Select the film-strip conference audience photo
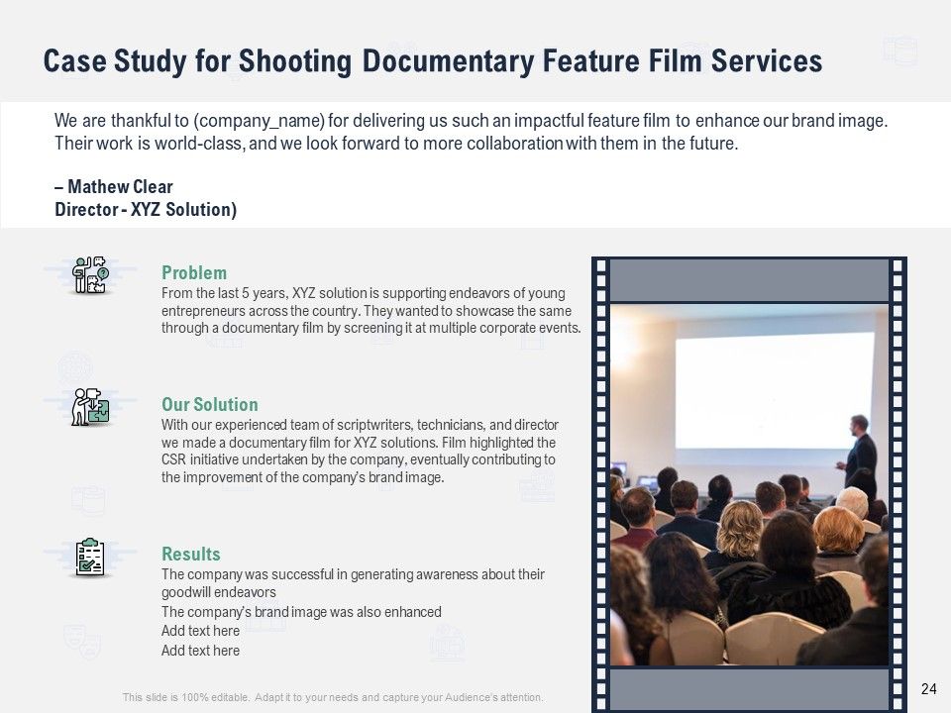951x713 pixels. tap(749, 484)
